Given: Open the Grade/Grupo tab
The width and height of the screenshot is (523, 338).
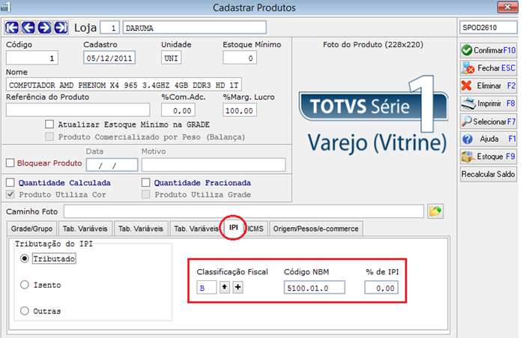Looking at the screenshot, I should coord(31,229).
